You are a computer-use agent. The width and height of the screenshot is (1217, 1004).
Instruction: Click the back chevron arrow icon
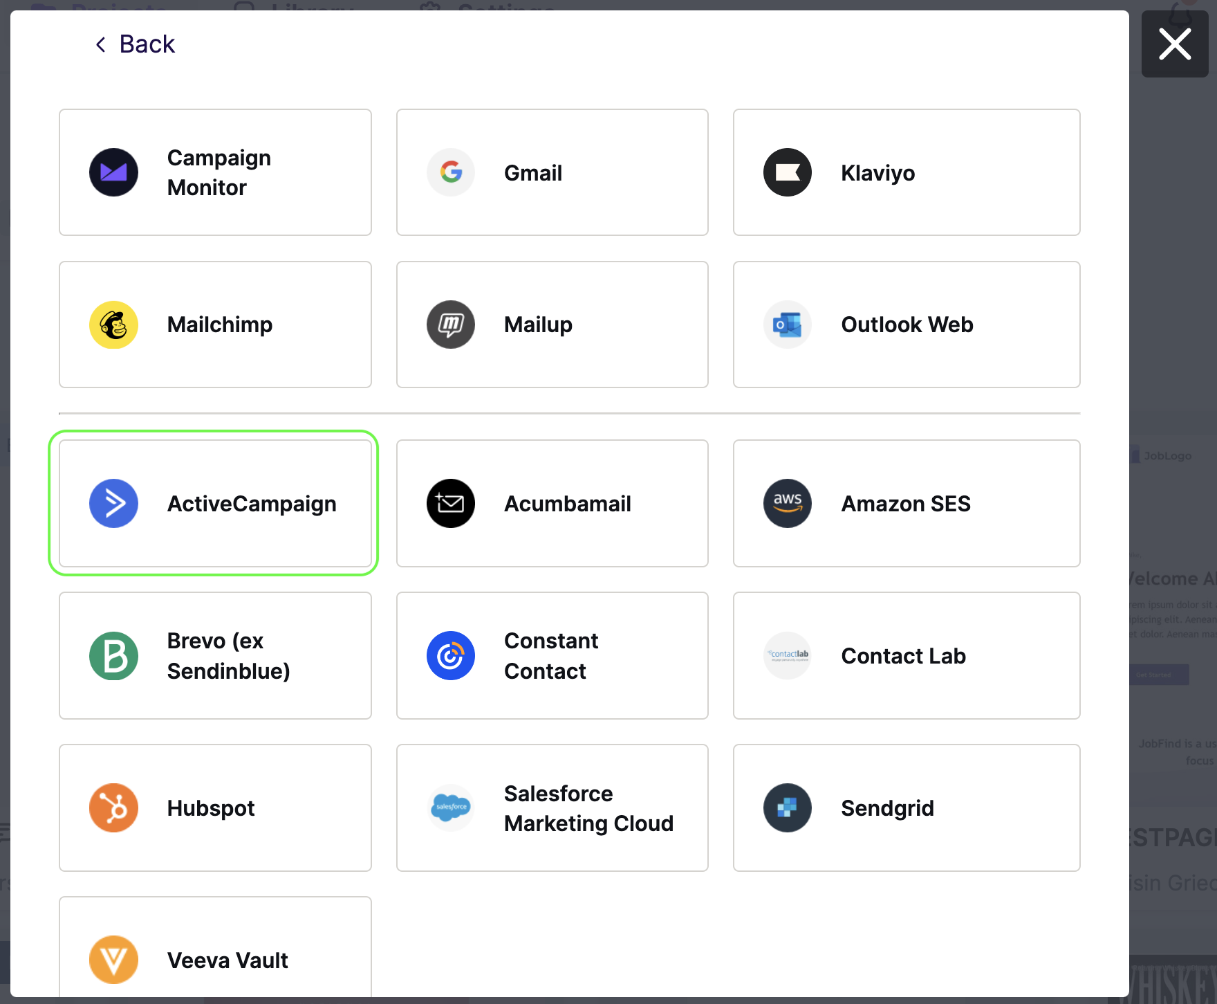point(101,45)
